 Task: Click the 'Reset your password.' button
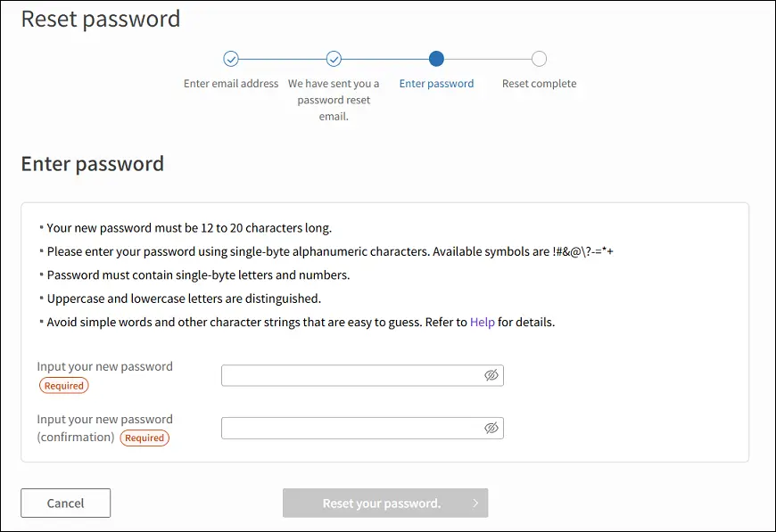click(x=385, y=503)
